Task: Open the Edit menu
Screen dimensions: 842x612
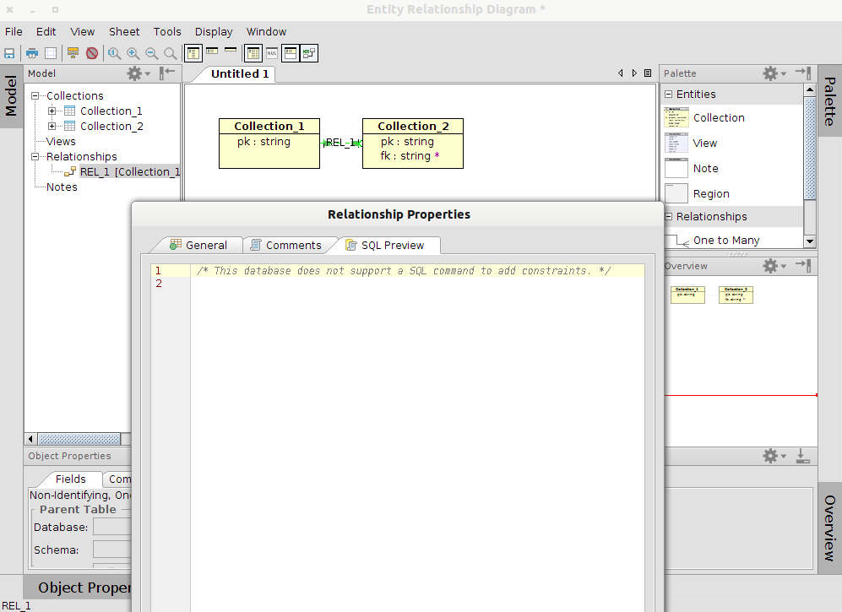Action: pos(46,32)
